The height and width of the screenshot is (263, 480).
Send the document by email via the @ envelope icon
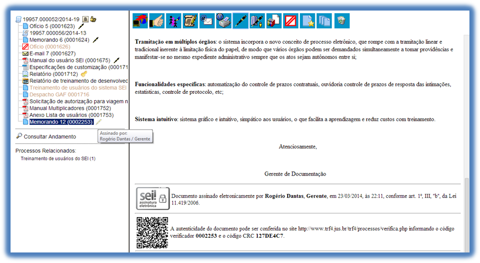click(207, 21)
